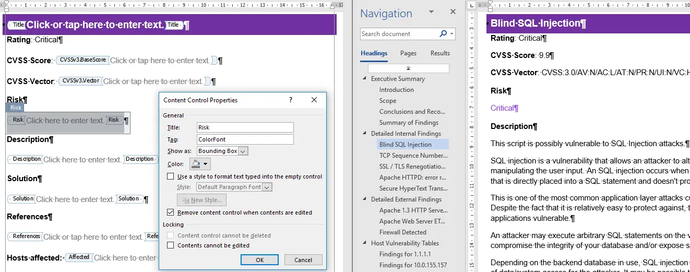The image size is (690, 272).
Task: Click the Tag field containing 'ColorFont'
Action: point(245,139)
